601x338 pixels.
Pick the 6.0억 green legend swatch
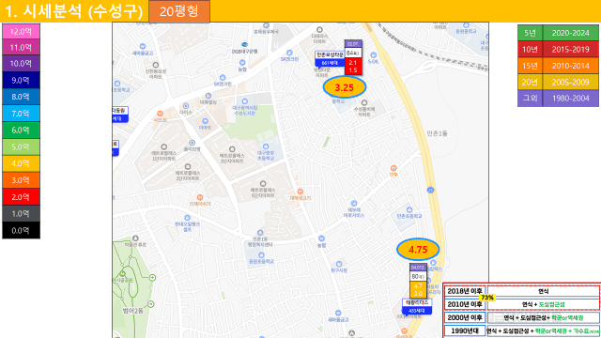tap(21, 131)
